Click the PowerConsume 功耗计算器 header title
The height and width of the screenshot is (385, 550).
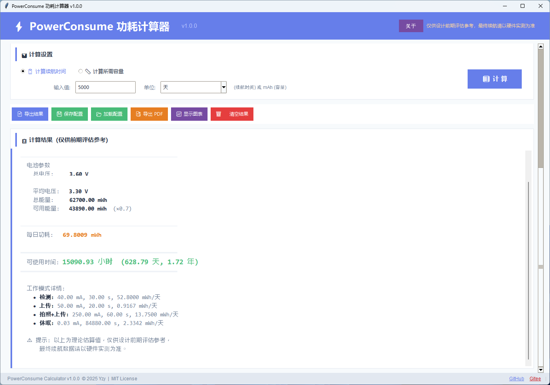[x=100, y=26]
